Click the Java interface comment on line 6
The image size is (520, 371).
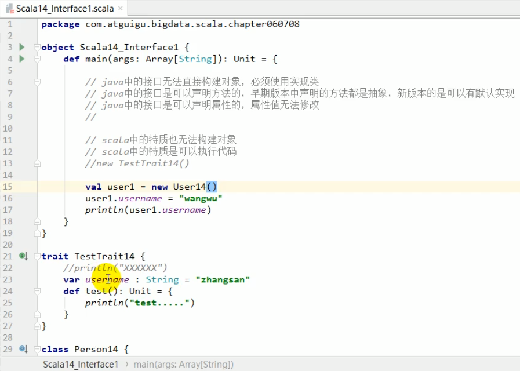click(x=202, y=82)
